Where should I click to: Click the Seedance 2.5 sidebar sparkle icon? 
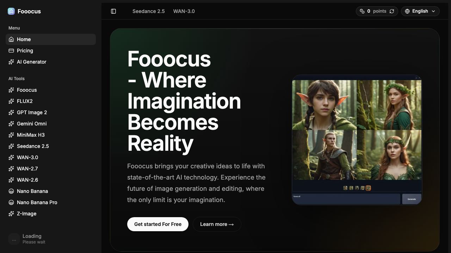tap(11, 146)
